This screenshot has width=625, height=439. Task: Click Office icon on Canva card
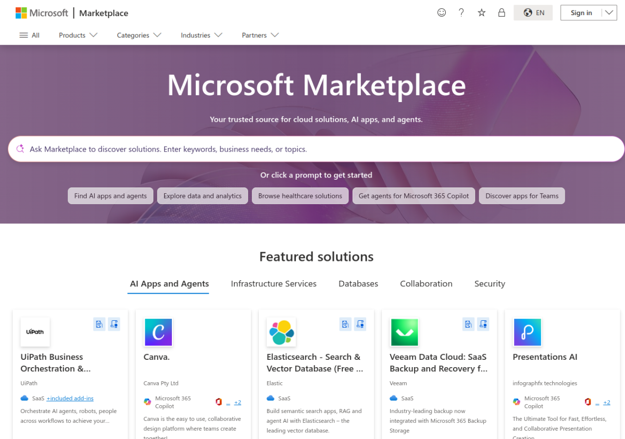pos(219,402)
